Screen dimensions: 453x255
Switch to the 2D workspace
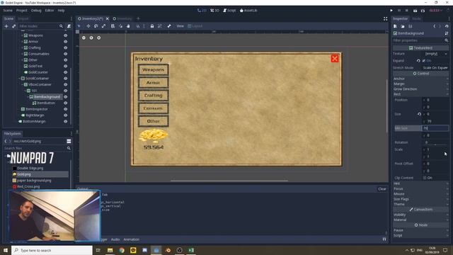(202, 11)
